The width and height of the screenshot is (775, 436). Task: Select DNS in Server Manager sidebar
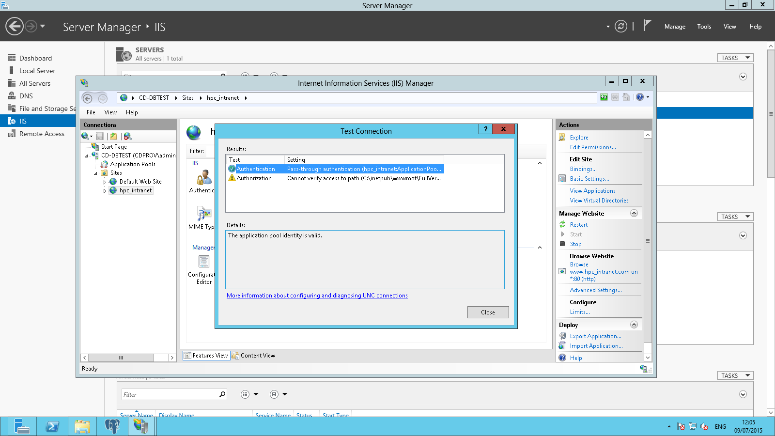coord(26,96)
